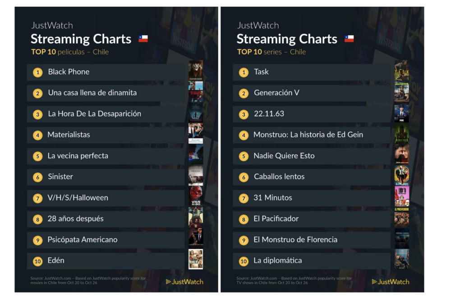Select the Edén movie poster thumbnail
The image size is (451, 298).
click(x=195, y=259)
